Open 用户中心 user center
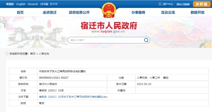The height and width of the screenshot is (112, 212). point(168,4)
